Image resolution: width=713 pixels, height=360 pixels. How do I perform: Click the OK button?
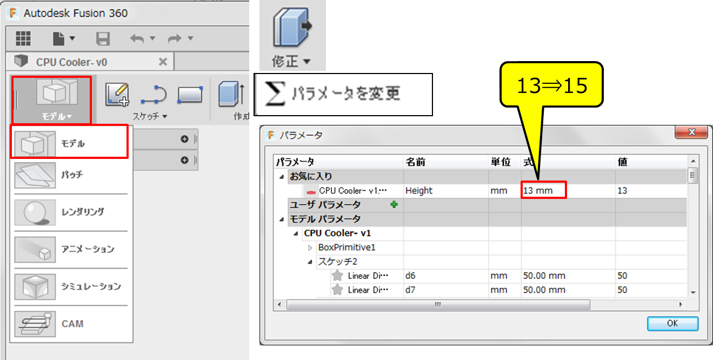coord(672,323)
